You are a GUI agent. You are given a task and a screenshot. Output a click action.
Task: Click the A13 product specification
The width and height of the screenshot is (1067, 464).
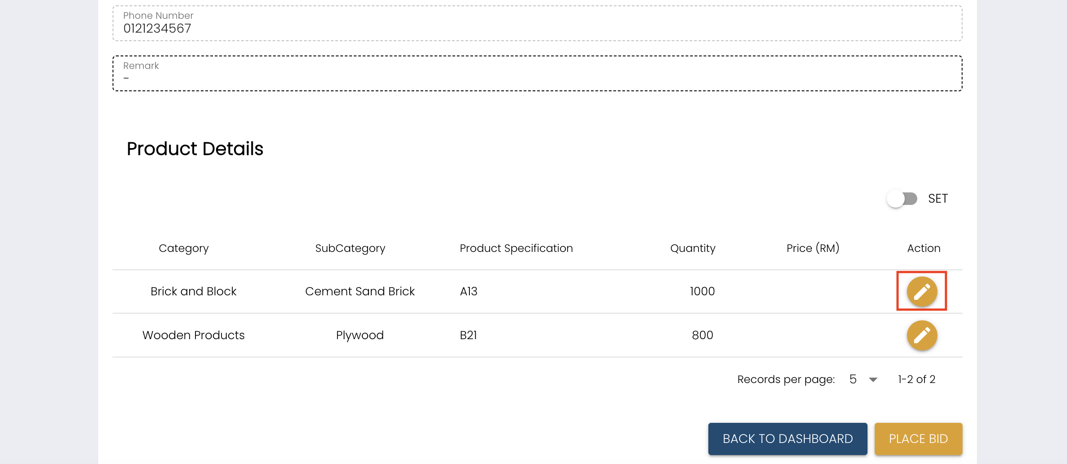tap(468, 291)
